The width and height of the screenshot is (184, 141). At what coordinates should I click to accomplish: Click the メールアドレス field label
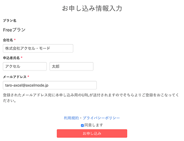click(x=15, y=77)
